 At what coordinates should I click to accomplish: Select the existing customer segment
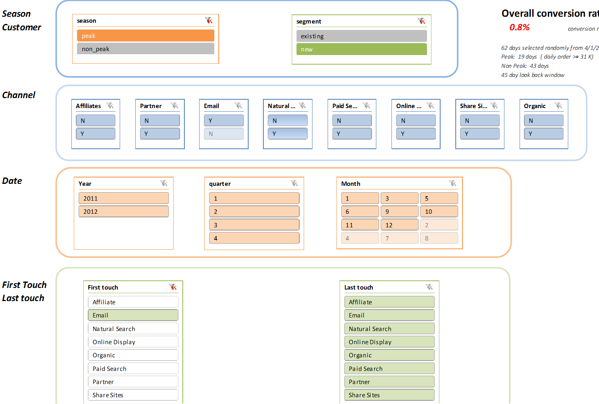pyautogui.click(x=361, y=36)
